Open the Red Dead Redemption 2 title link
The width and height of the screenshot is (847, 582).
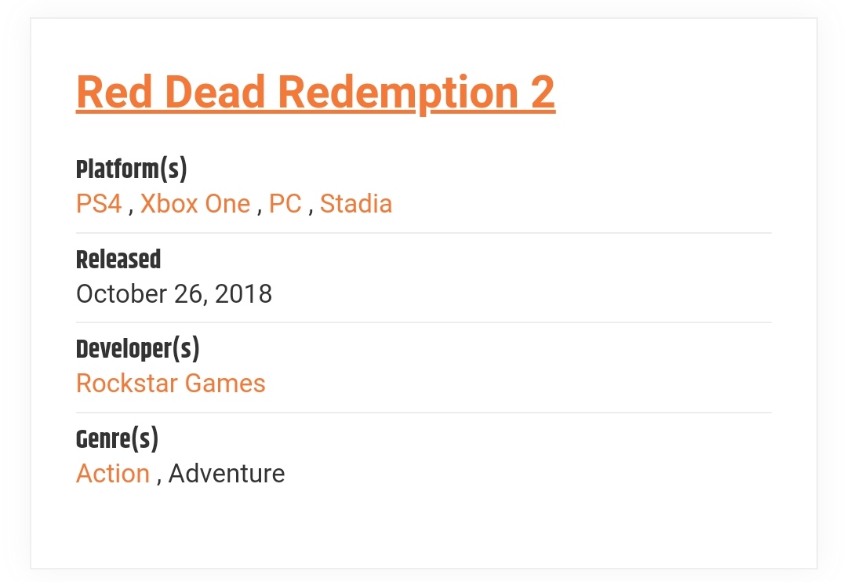click(315, 93)
